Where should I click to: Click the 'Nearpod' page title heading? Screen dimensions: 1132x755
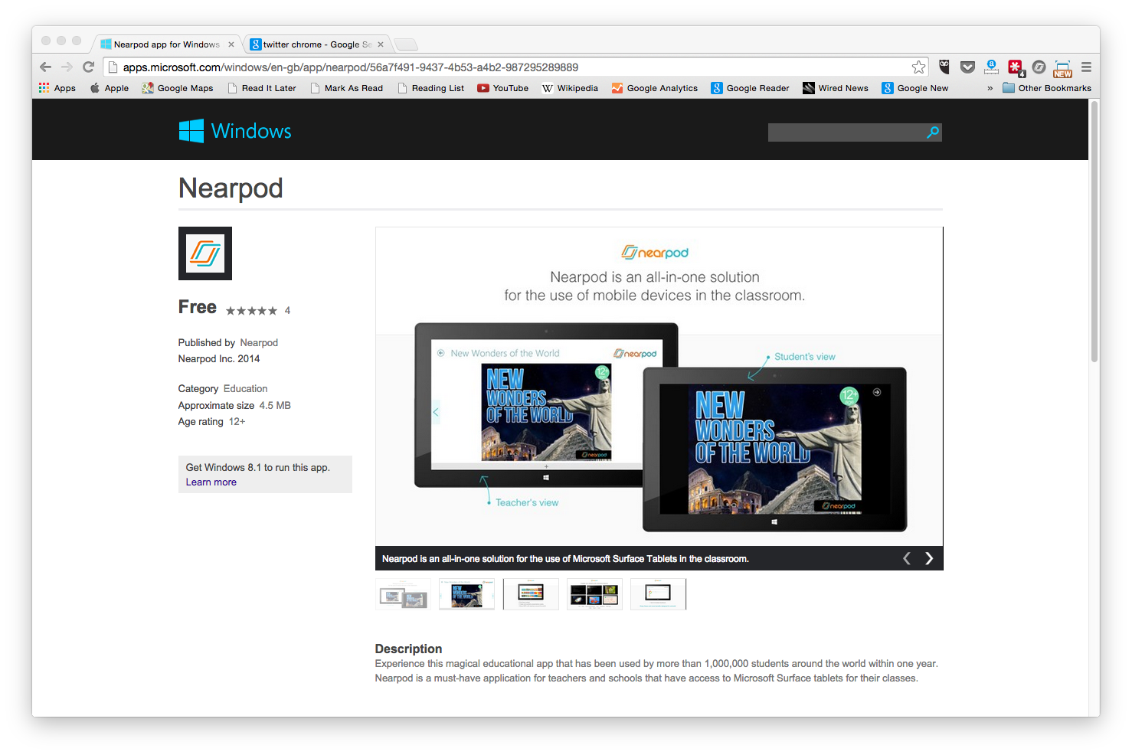click(231, 188)
